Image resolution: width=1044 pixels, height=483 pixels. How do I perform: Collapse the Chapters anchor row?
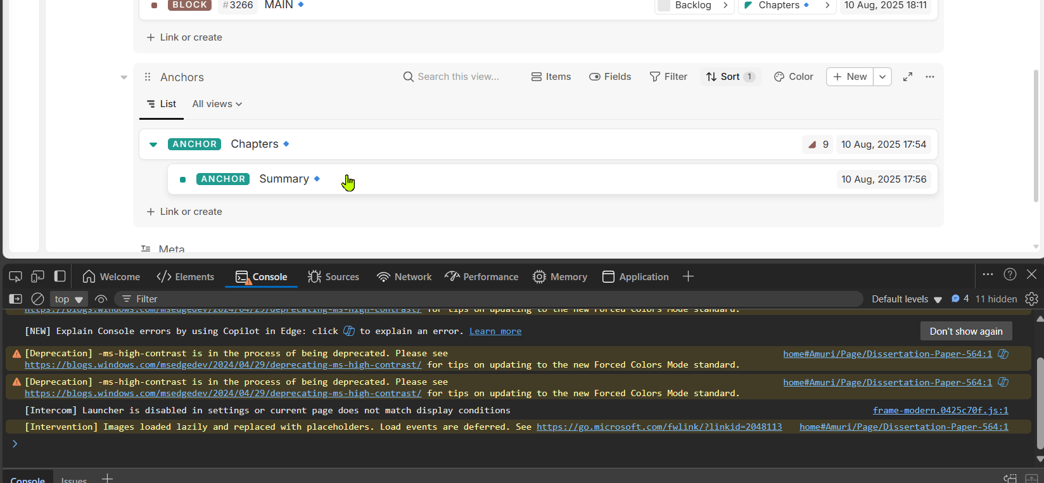pos(153,145)
